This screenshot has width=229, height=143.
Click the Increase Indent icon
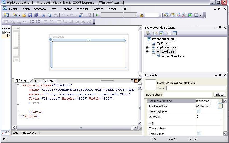pyautogui.click(x=38, y=22)
